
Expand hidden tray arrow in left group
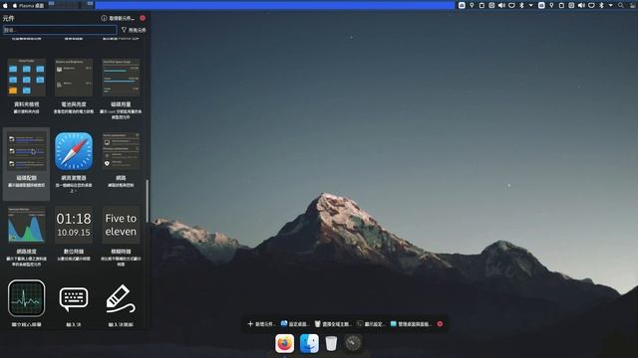pyautogui.click(x=531, y=5)
